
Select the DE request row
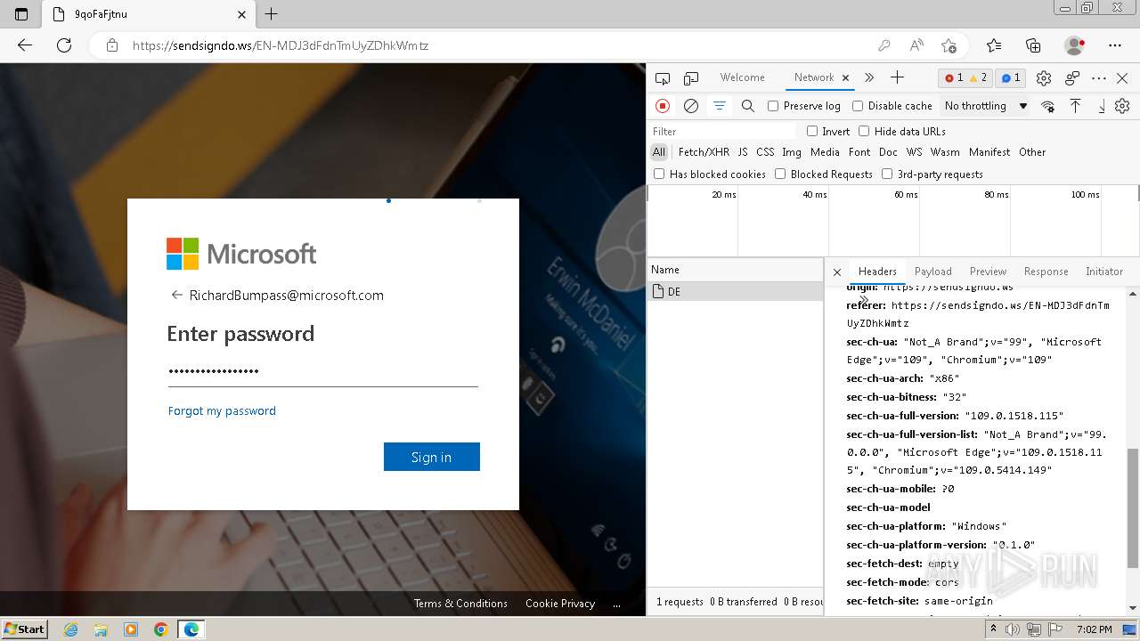(x=736, y=291)
